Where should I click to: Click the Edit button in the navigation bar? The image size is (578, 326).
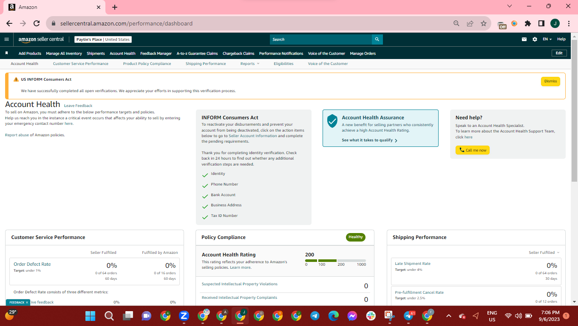559,53
